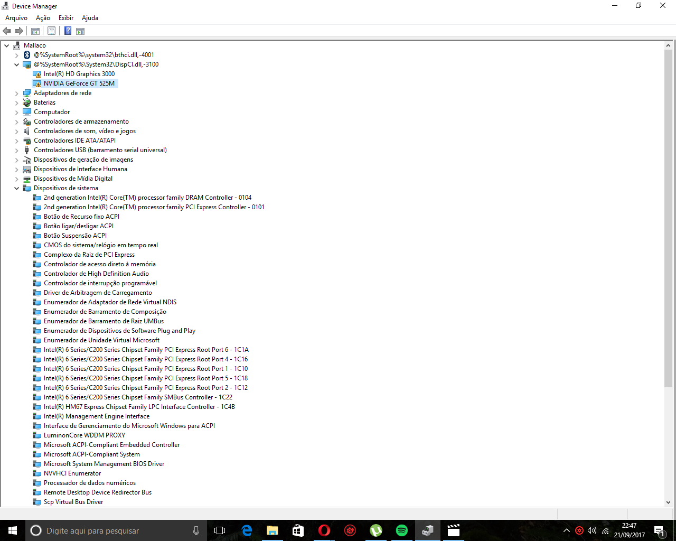Select 'Controlador de High Definition Audio'
The image size is (676, 541).
pos(96,274)
